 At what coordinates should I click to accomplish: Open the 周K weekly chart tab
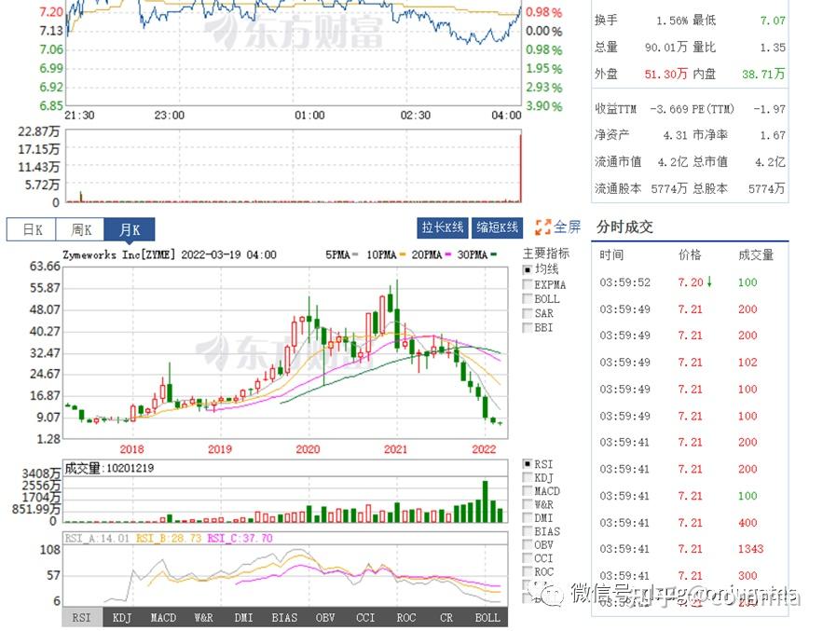tap(81, 228)
